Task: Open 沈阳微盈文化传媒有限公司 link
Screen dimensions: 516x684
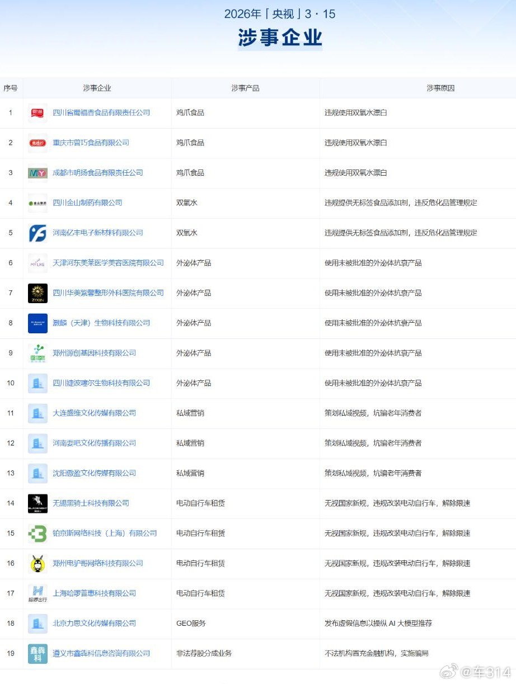Action: (x=94, y=473)
